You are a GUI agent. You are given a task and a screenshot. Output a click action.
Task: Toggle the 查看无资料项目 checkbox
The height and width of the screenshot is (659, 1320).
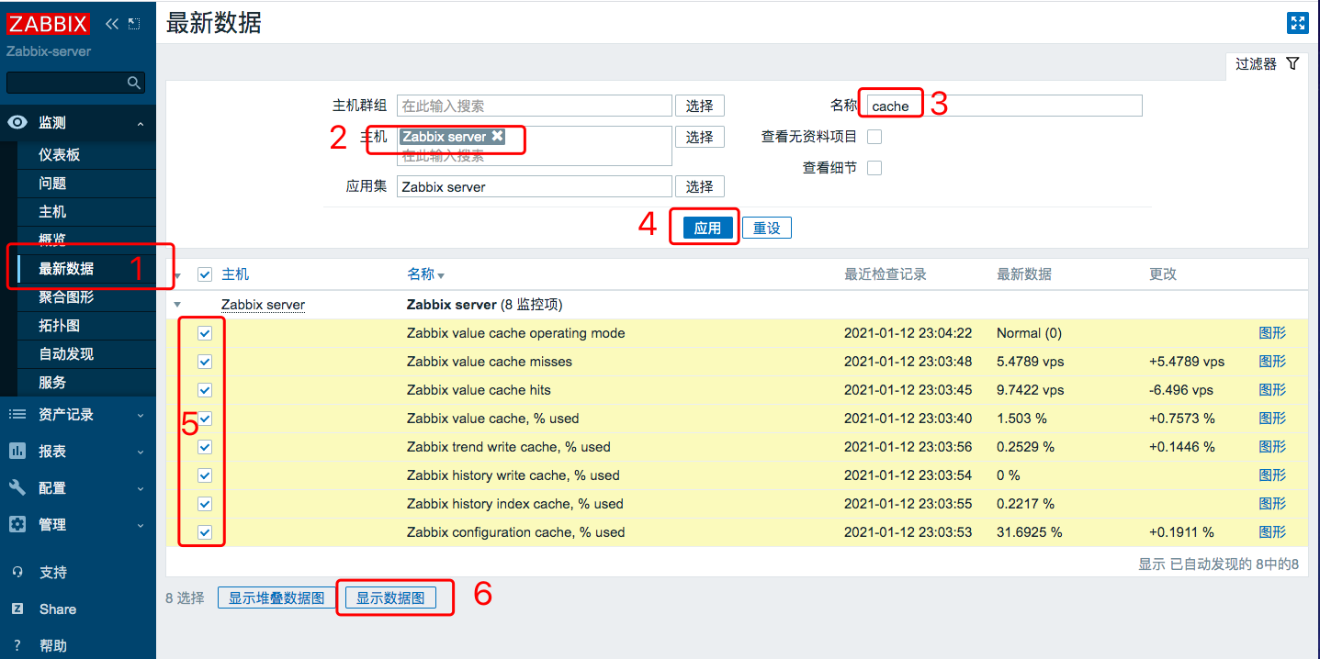[x=874, y=137]
